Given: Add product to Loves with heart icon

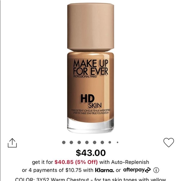Looking at the screenshot, I should click(x=169, y=142).
